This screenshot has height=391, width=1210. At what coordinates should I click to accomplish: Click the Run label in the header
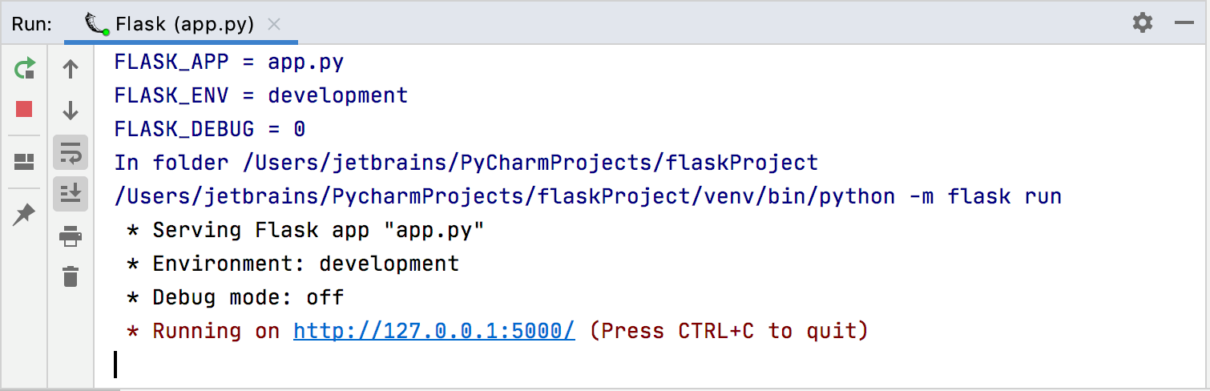[x=31, y=24]
